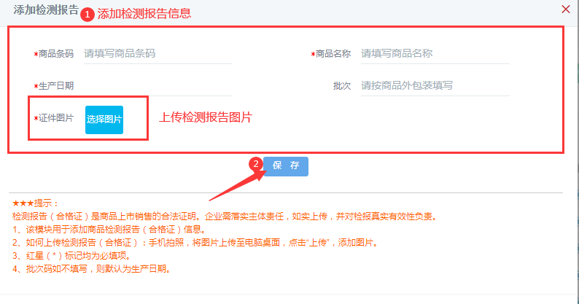
Task: Click the red circle number 1 marker
Action: 88,15
